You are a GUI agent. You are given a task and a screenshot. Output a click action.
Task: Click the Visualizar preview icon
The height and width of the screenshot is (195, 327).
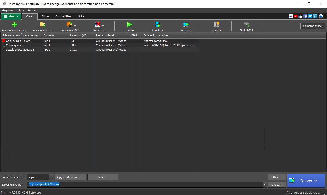[157, 25]
